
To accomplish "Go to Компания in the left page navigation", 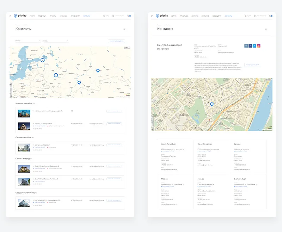I will 63,16.
